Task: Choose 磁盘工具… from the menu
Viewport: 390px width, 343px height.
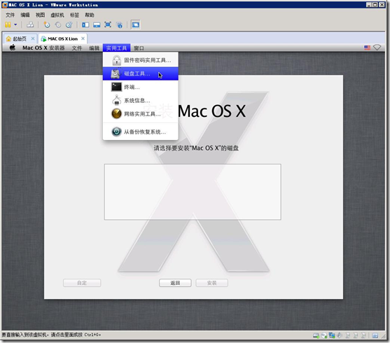Action: coord(141,73)
